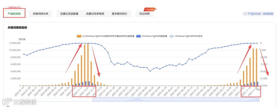Screen dimensions: 279x107
Task: Open the 产品时光机 tab
Action: point(14,13)
